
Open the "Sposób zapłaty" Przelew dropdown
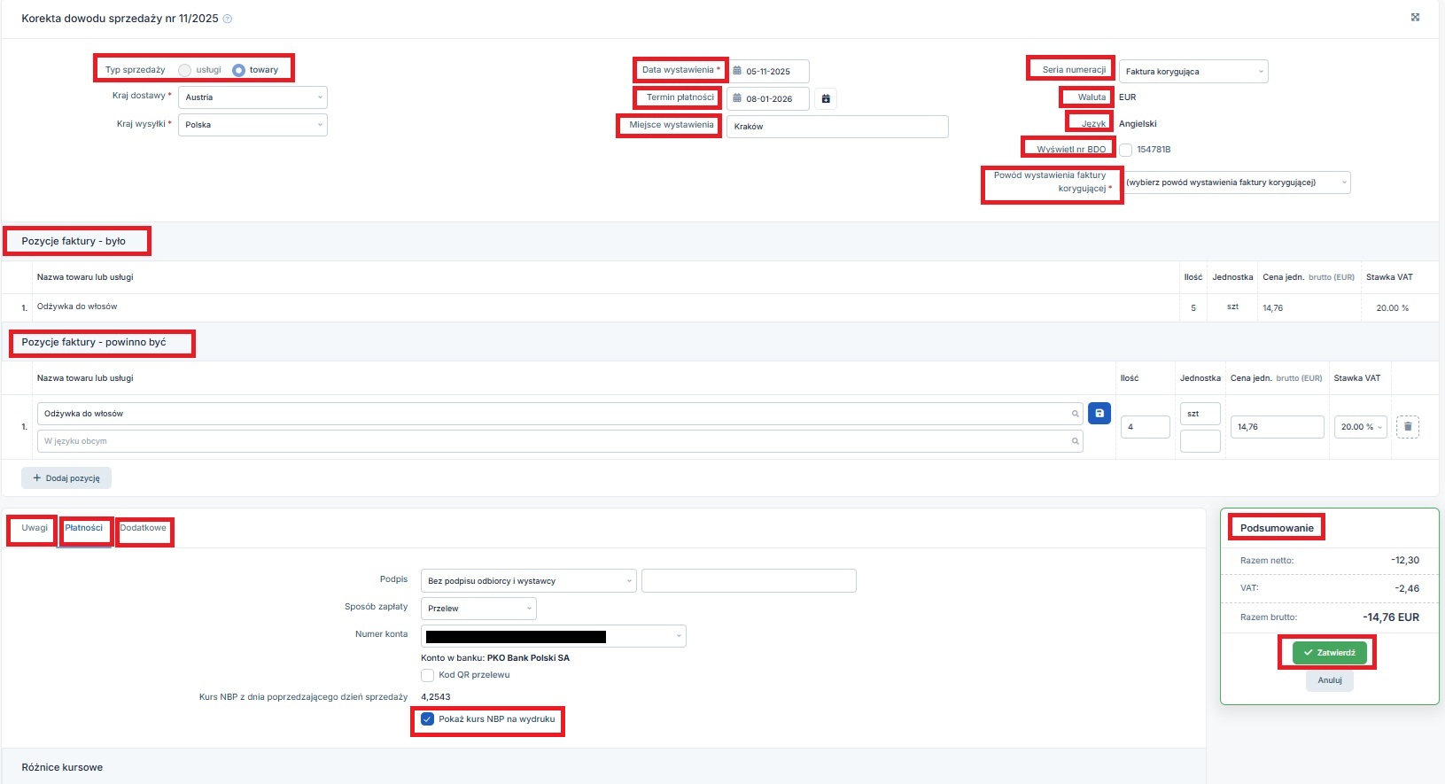pos(478,609)
